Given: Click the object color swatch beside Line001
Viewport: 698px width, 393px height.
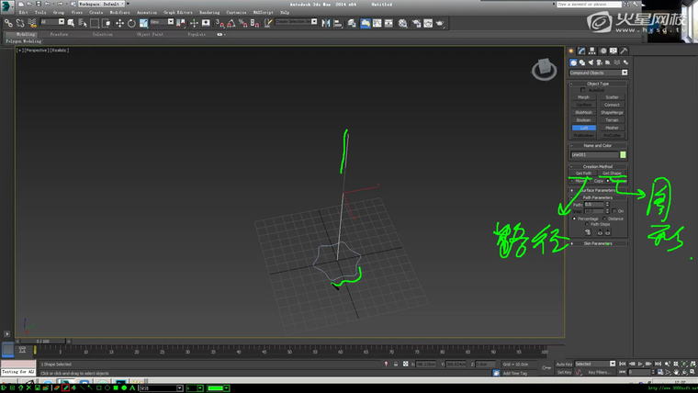Looking at the screenshot, I should (x=624, y=154).
